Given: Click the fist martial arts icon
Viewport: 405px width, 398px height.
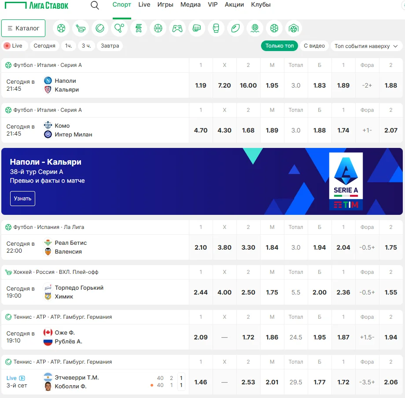Looking at the screenshot, I should pyautogui.click(x=197, y=29).
